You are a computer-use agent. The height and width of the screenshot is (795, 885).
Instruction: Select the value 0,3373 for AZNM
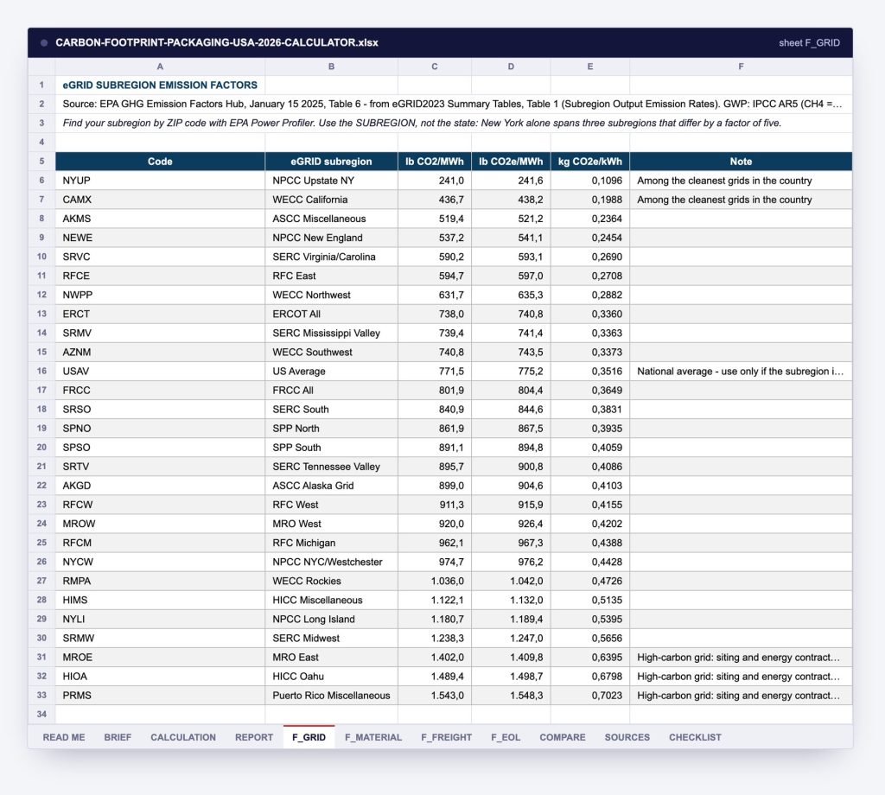[x=589, y=352]
